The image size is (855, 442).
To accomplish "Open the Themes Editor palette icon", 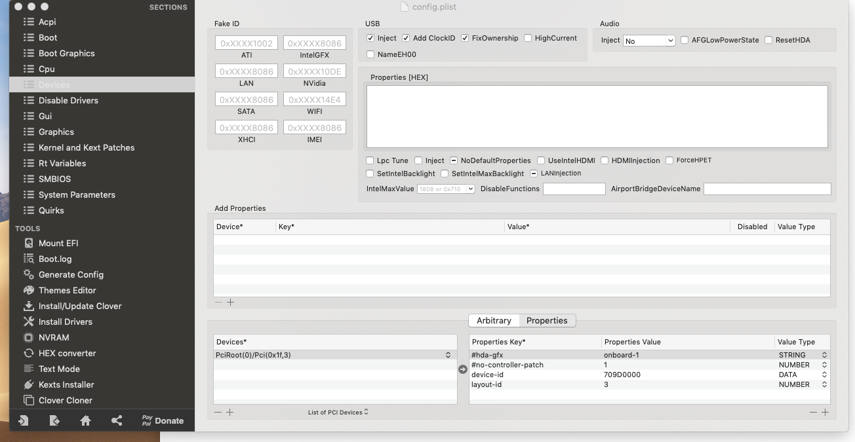I will click(x=28, y=290).
